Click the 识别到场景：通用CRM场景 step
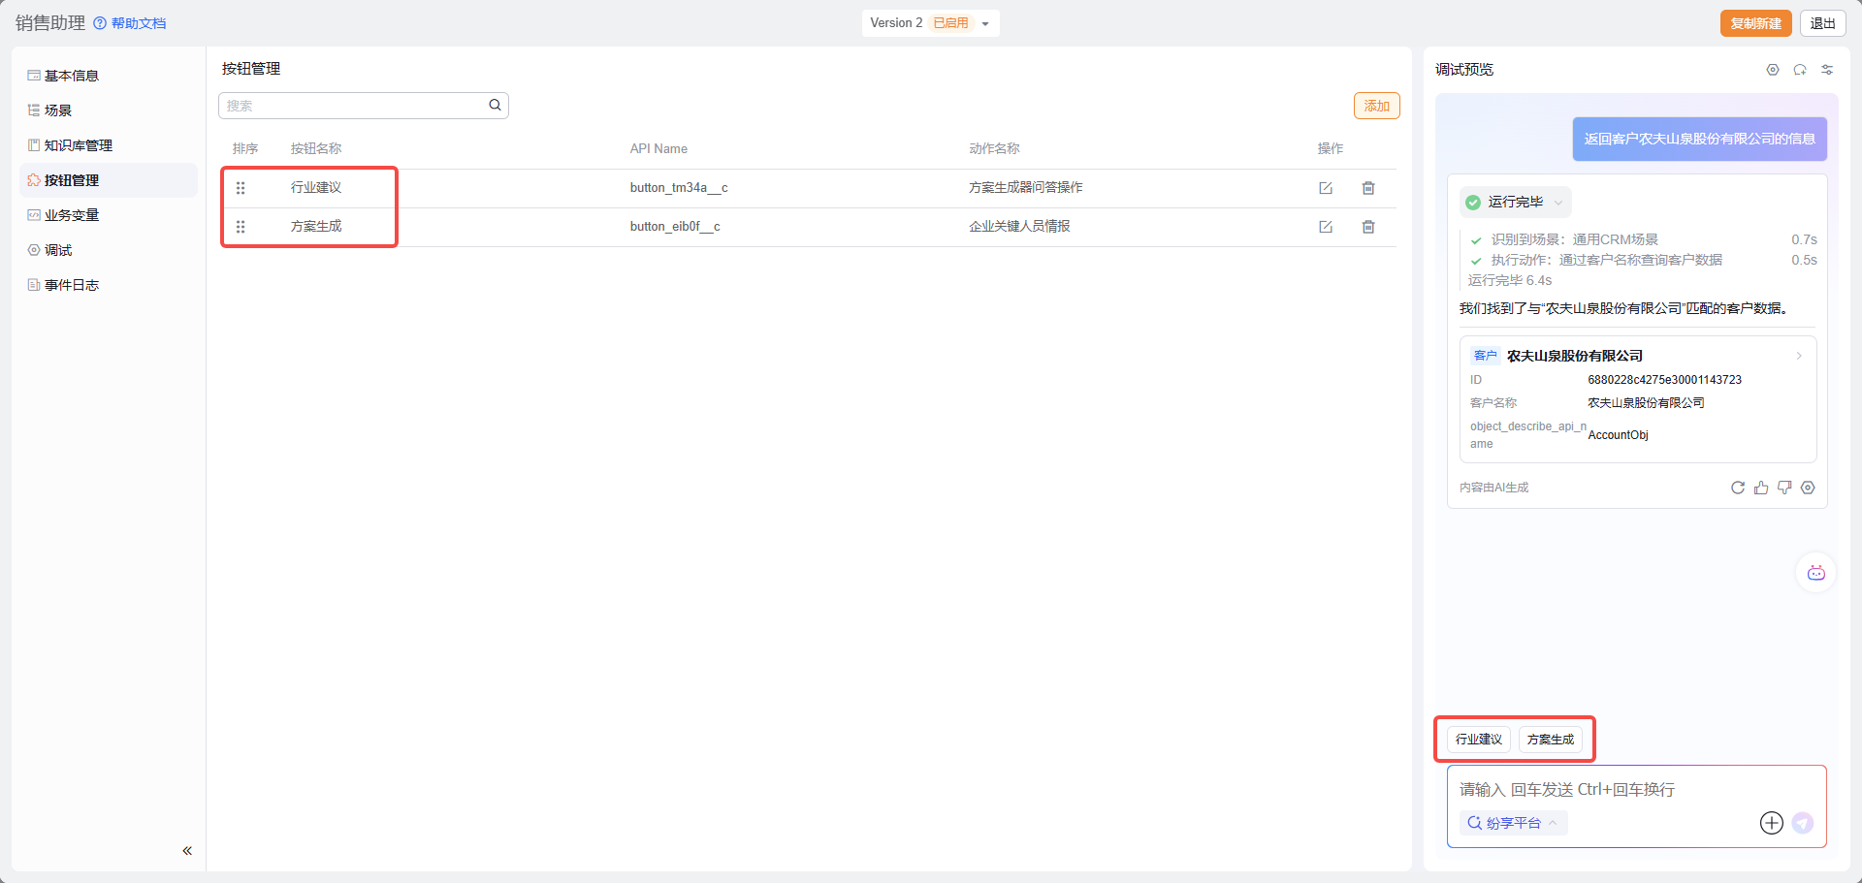Screen dimensions: 1862x883 click(1575, 239)
